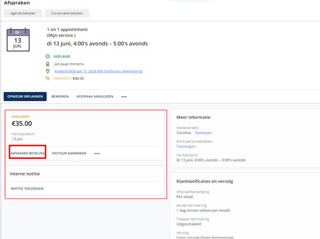The image size is (320, 239).
Task: Open more options next to Factuur aanmaken
Action: 97,154
